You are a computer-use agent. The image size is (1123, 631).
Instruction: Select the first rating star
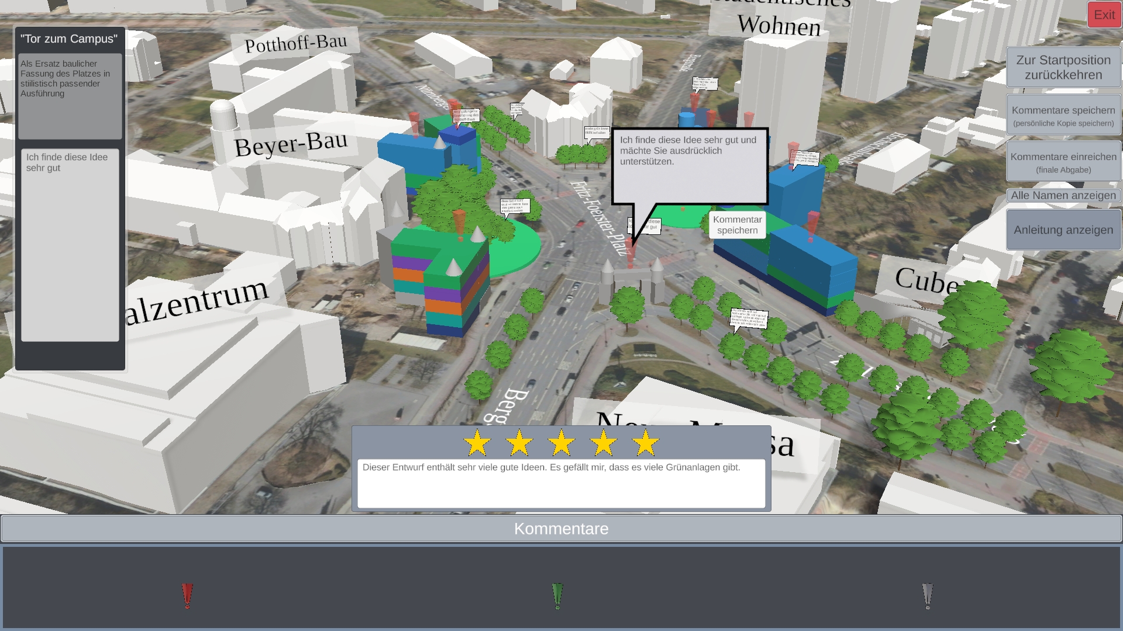[477, 443]
